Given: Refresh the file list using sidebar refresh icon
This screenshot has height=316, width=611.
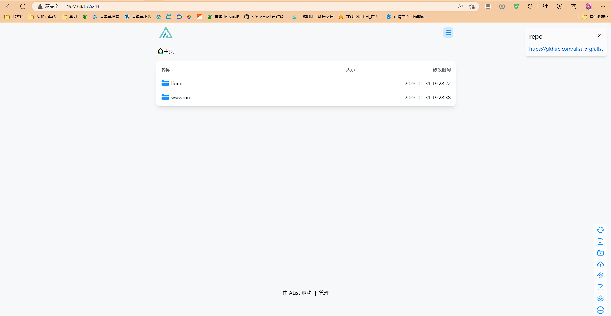Looking at the screenshot, I should tap(600, 230).
